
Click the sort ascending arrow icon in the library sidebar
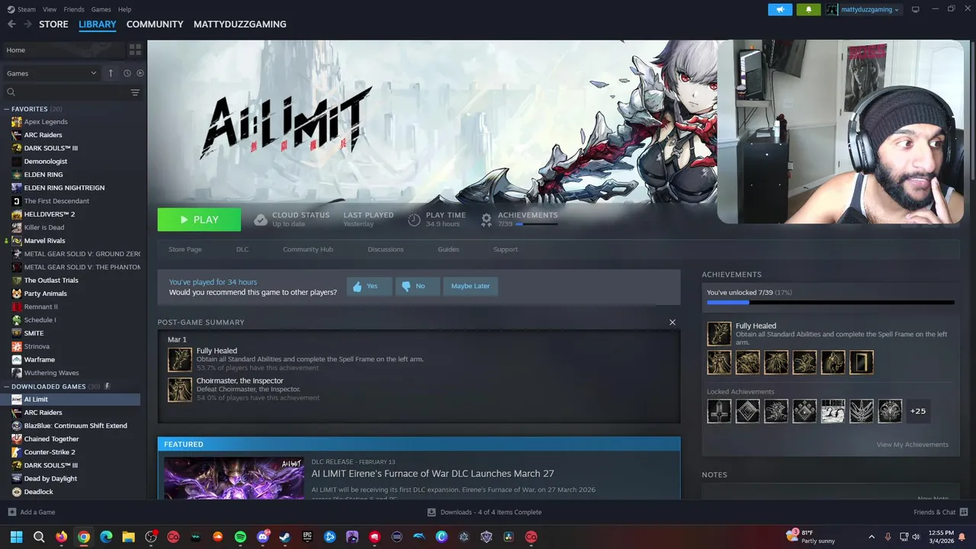click(111, 73)
